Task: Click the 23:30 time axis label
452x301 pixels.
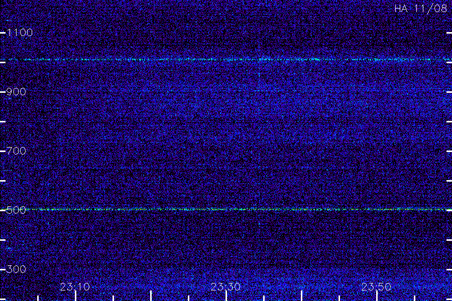Action: click(225, 286)
